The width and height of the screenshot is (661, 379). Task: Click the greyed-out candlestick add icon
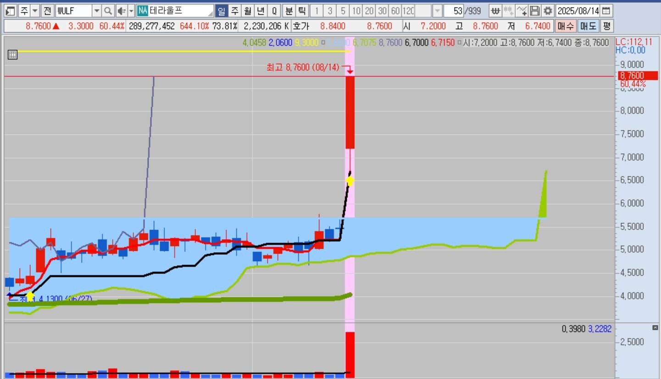(x=508, y=11)
